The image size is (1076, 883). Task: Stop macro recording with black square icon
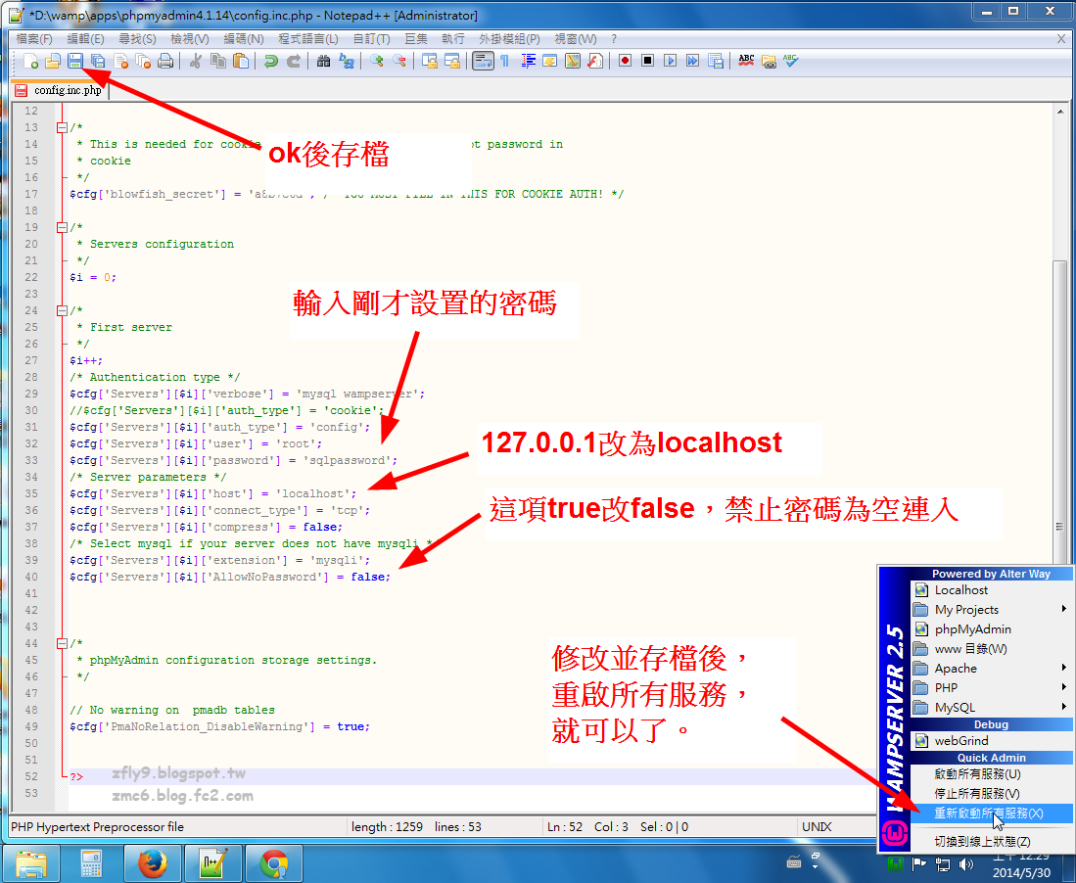[647, 61]
